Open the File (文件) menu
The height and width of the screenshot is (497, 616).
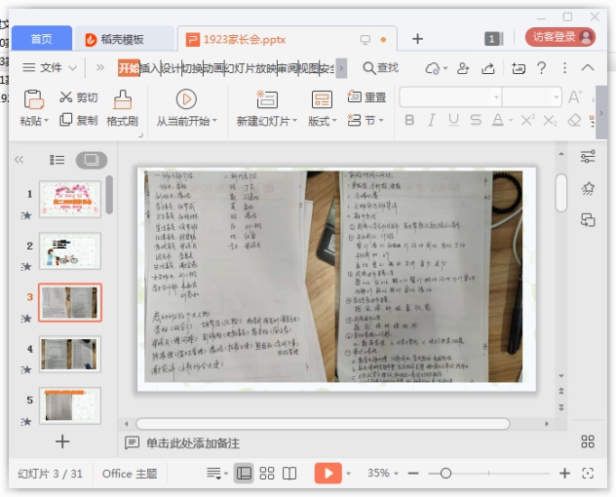(x=43, y=67)
